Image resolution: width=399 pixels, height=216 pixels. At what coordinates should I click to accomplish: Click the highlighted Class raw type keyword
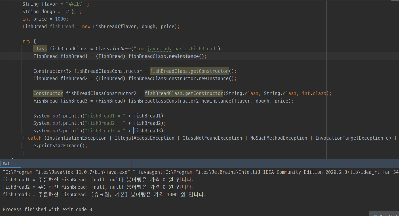pos(40,49)
